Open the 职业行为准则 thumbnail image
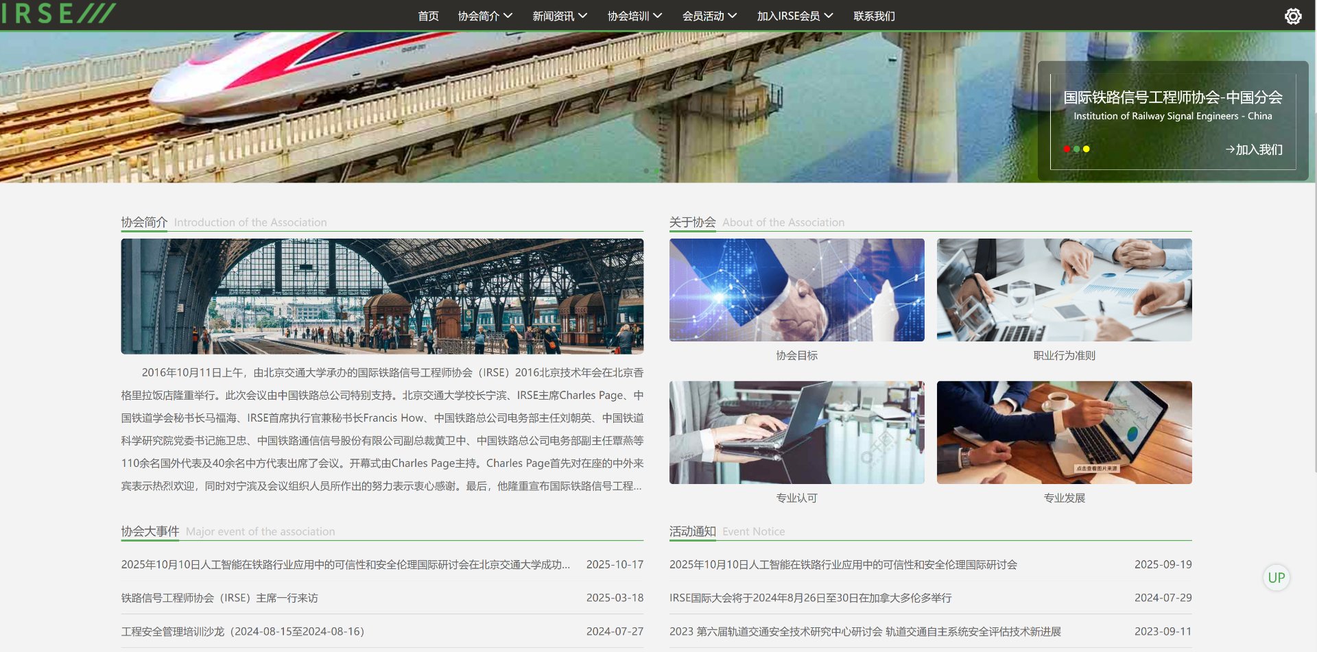Image resolution: width=1317 pixels, height=652 pixels. click(1065, 290)
